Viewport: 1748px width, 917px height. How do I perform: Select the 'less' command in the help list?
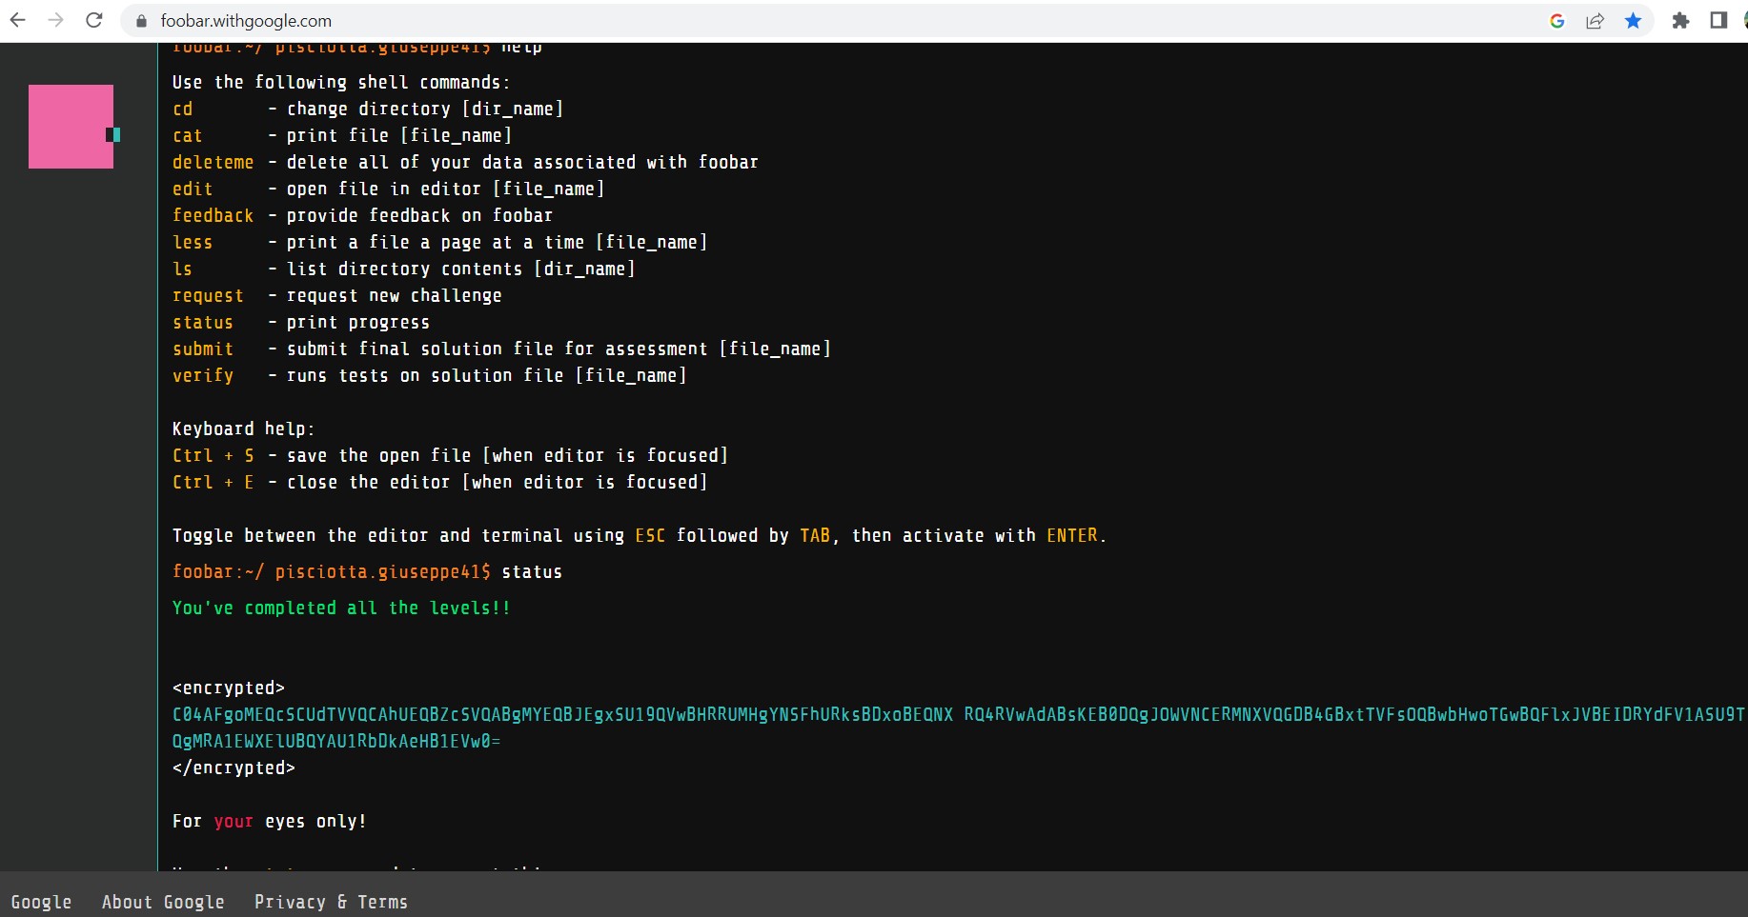193,243
